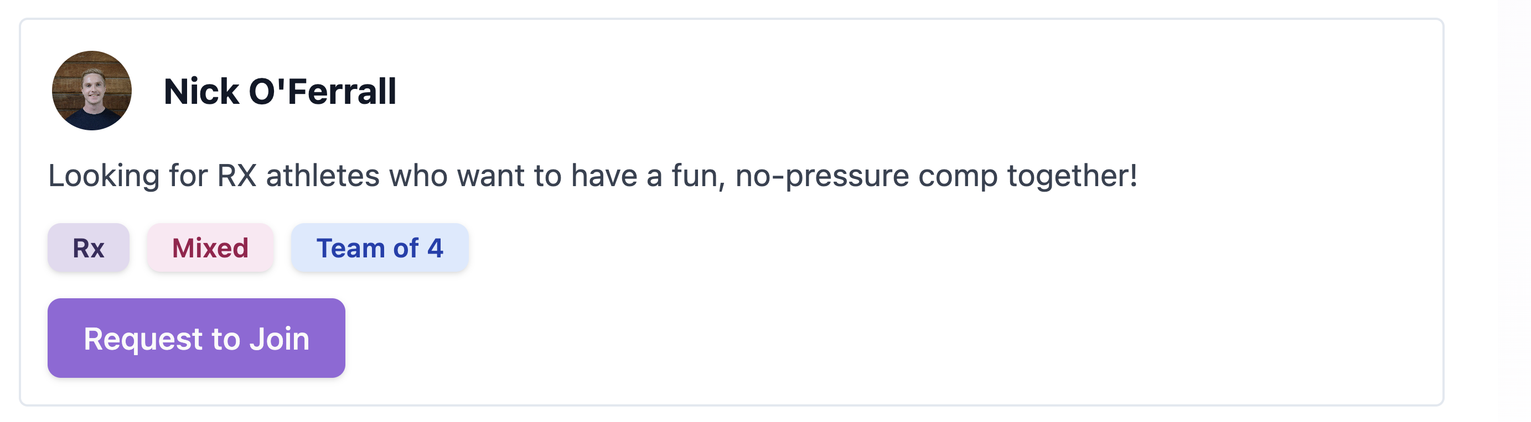The height and width of the screenshot is (422, 1531).
Task: Click the word "together!" ending the description
Action: pyautogui.click(x=1072, y=177)
